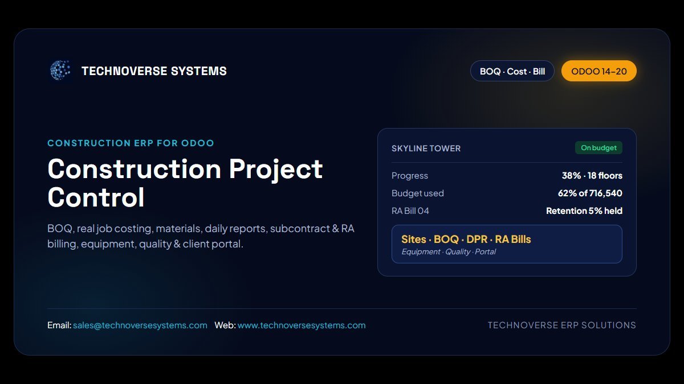The height and width of the screenshot is (384, 684).
Task: Select the TECHNOVERSE SYSTEMS brand name
Action: [x=154, y=71]
